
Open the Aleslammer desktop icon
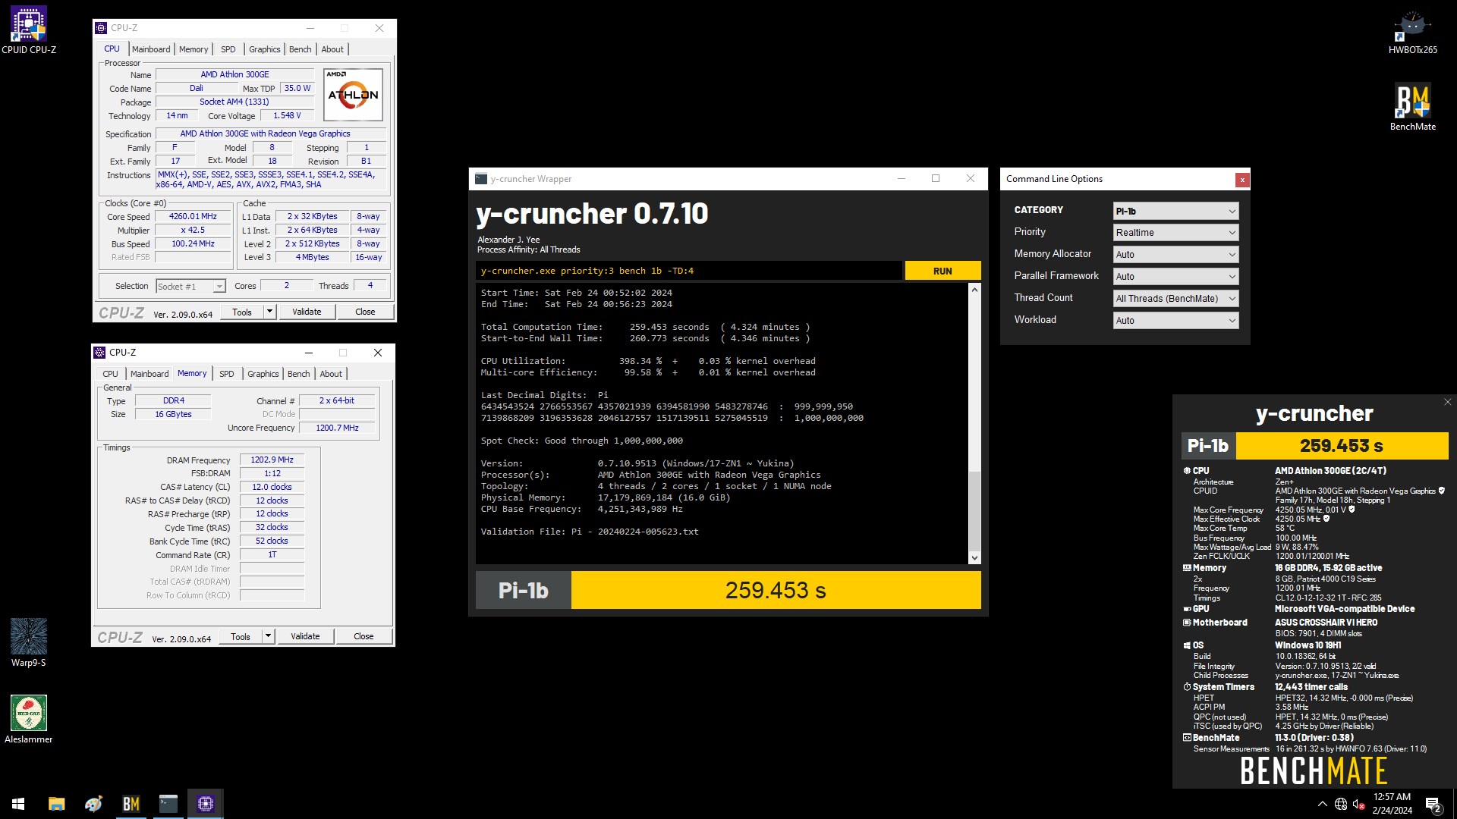(x=29, y=719)
